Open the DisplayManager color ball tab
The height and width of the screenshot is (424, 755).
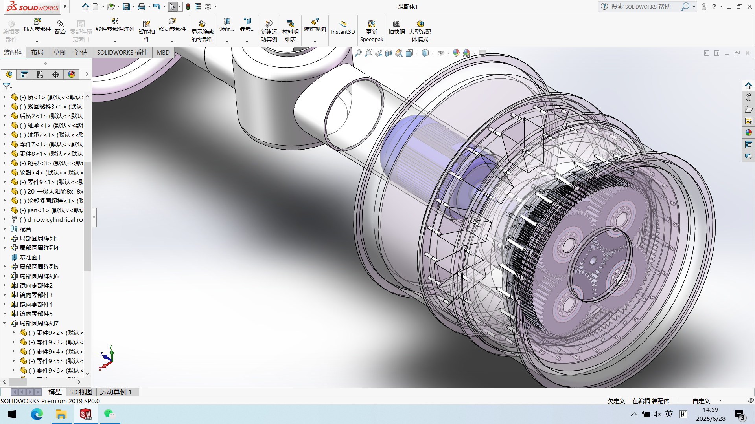click(x=72, y=75)
